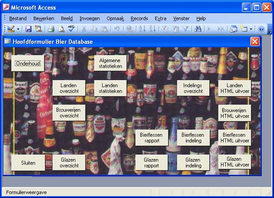Click the Bierflessen indeling button
The image size is (274, 198).
[x=193, y=138]
